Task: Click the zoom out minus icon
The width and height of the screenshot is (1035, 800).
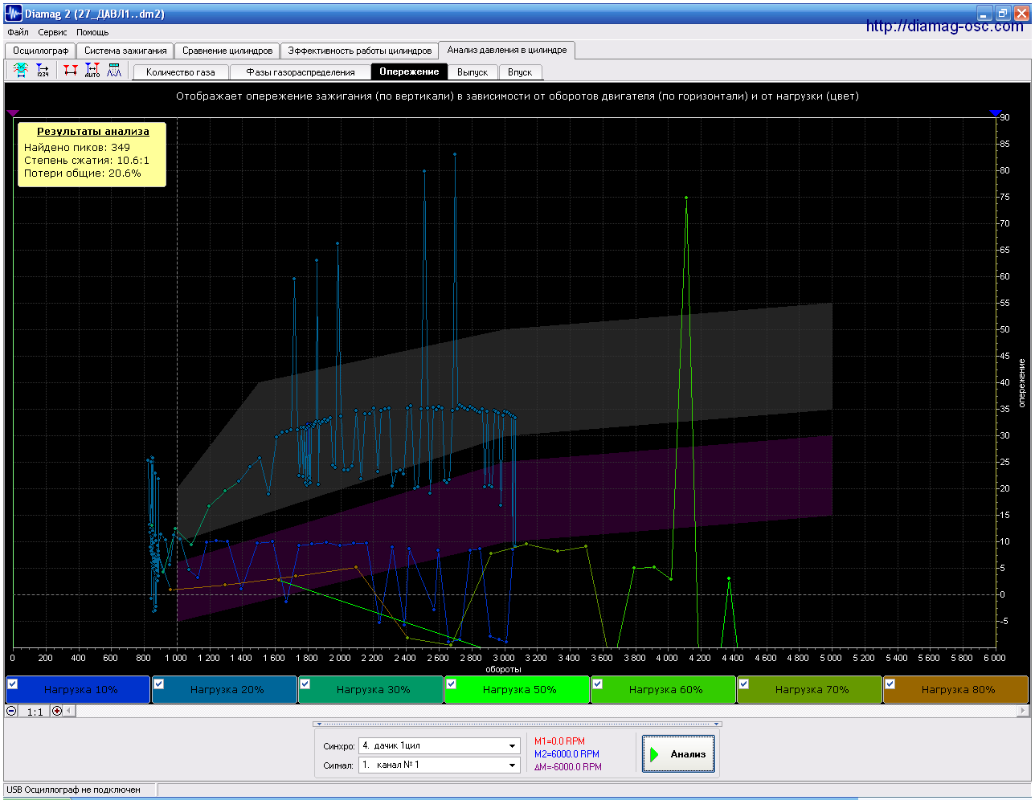Action: [11, 711]
